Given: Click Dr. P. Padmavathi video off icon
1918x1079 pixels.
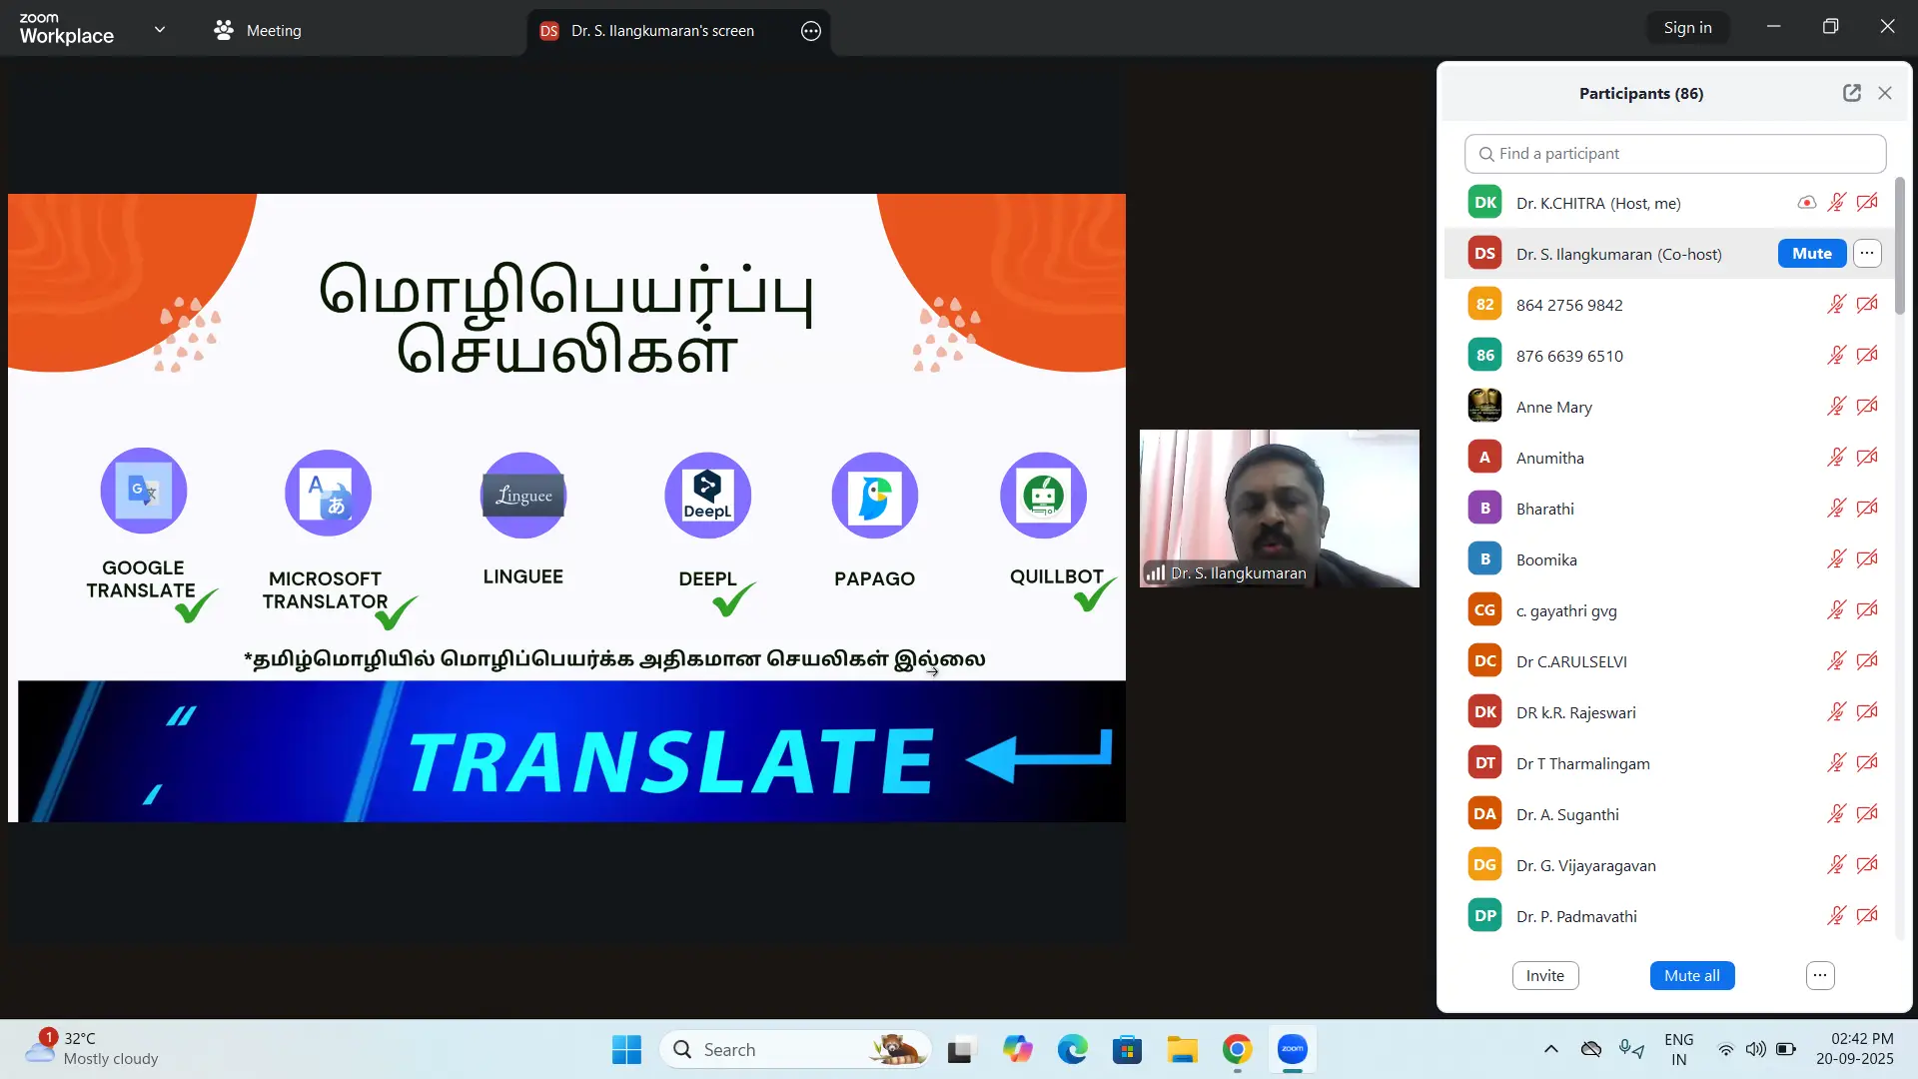Looking at the screenshot, I should [1867, 916].
